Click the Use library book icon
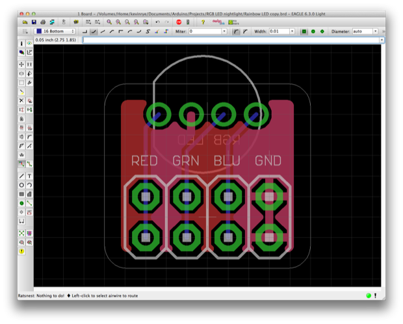The width and height of the screenshot is (403, 324). [76, 22]
